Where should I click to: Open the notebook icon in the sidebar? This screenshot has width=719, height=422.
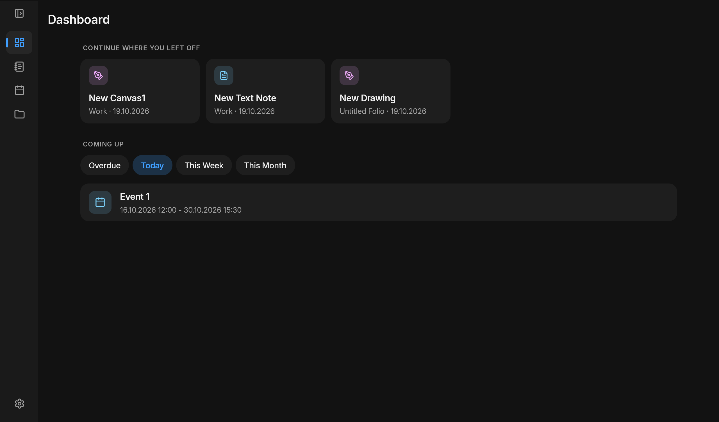[x=19, y=67]
